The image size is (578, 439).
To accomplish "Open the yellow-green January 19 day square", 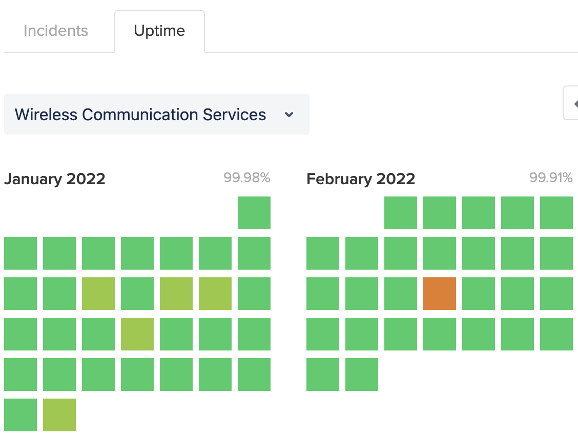I will (137, 334).
